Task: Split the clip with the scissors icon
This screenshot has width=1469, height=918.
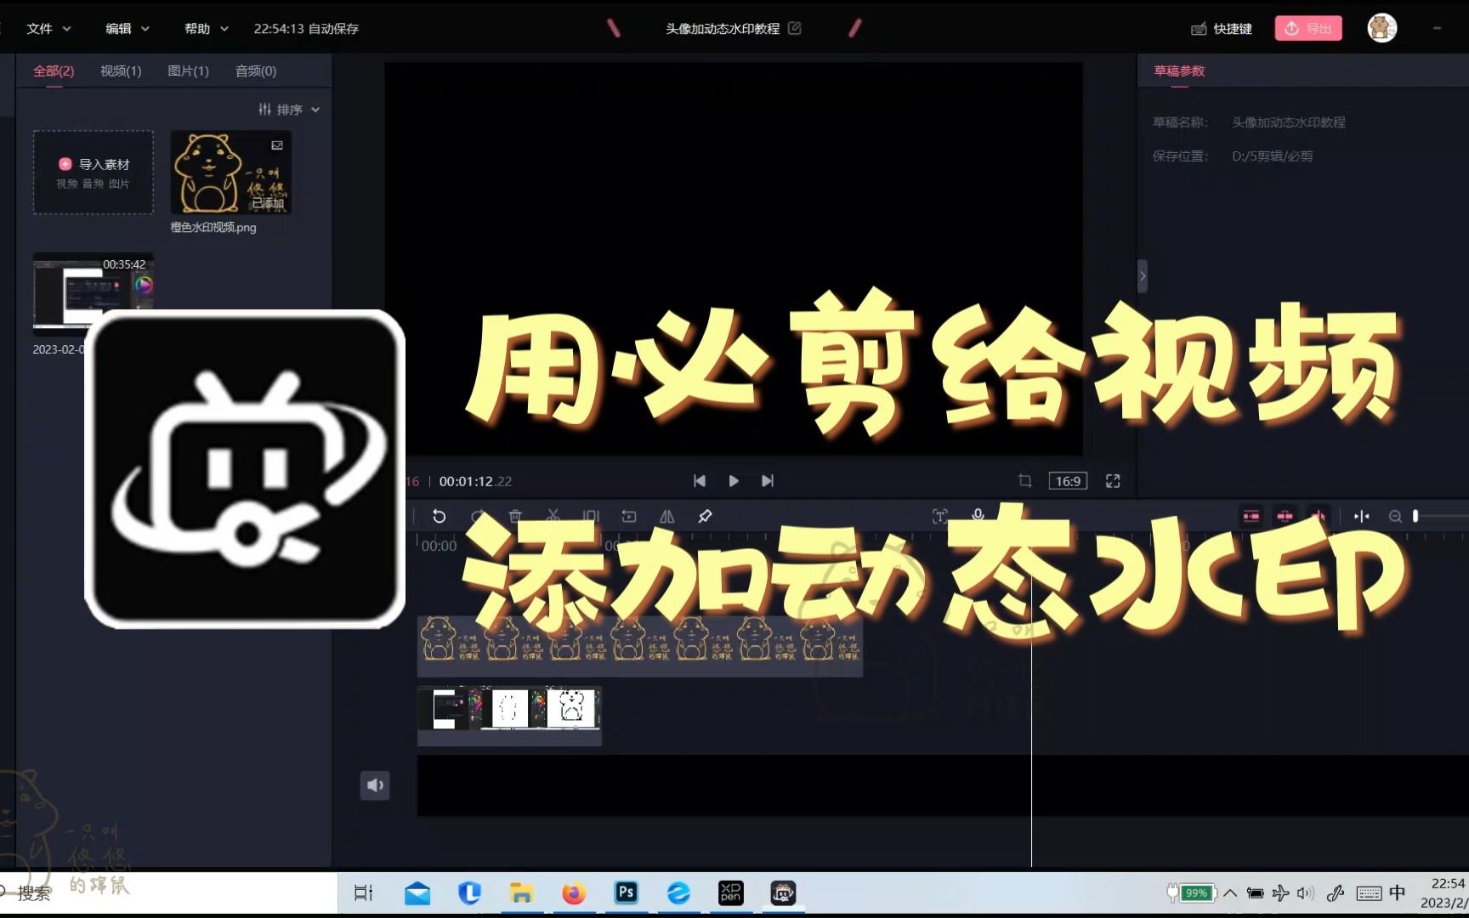Action: pyautogui.click(x=553, y=516)
